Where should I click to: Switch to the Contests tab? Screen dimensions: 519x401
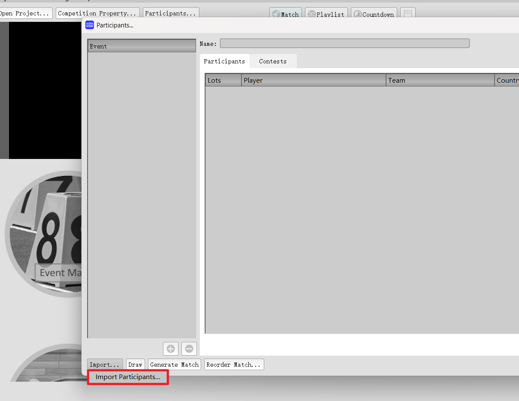pos(273,61)
